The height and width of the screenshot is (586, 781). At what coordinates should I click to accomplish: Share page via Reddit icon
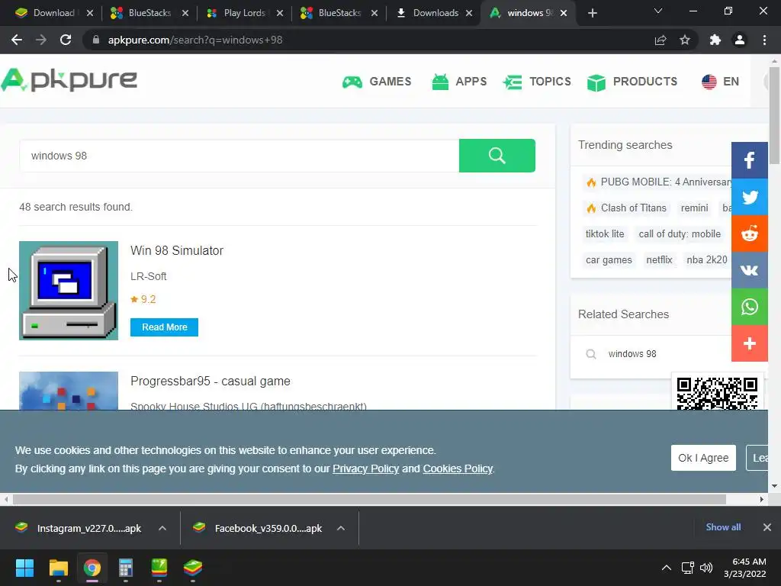(x=749, y=233)
